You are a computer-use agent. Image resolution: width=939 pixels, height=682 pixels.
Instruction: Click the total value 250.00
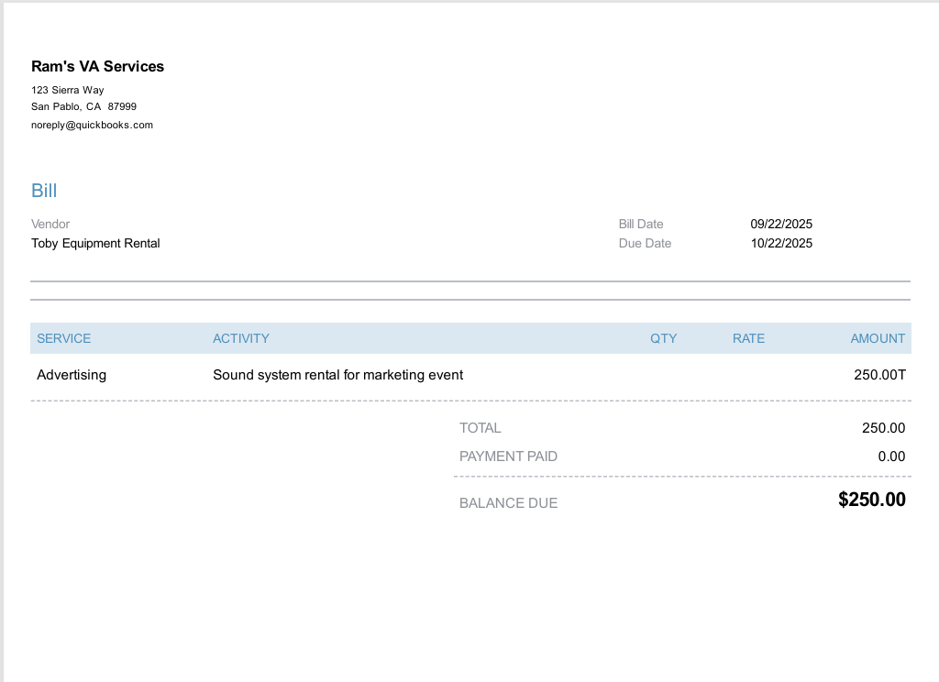883,428
